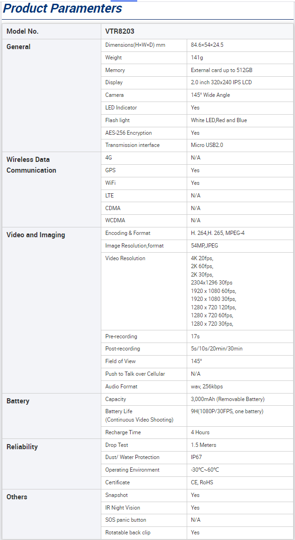Screen dimensions: 295x540
Task: Click the Push to Talk over Cellular label
Action: pos(135,374)
